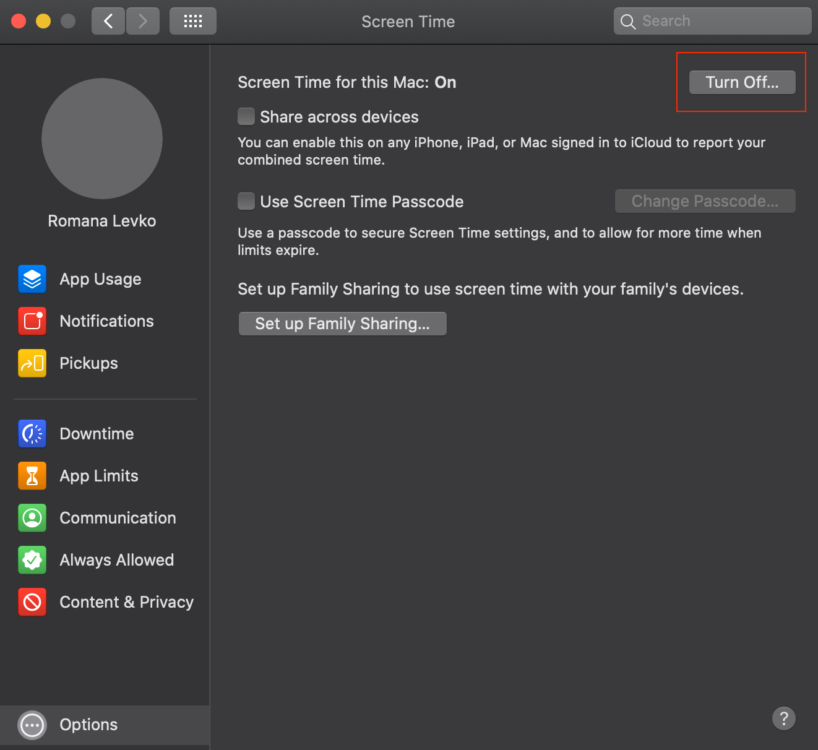Select the green Communication icon

pyautogui.click(x=32, y=518)
